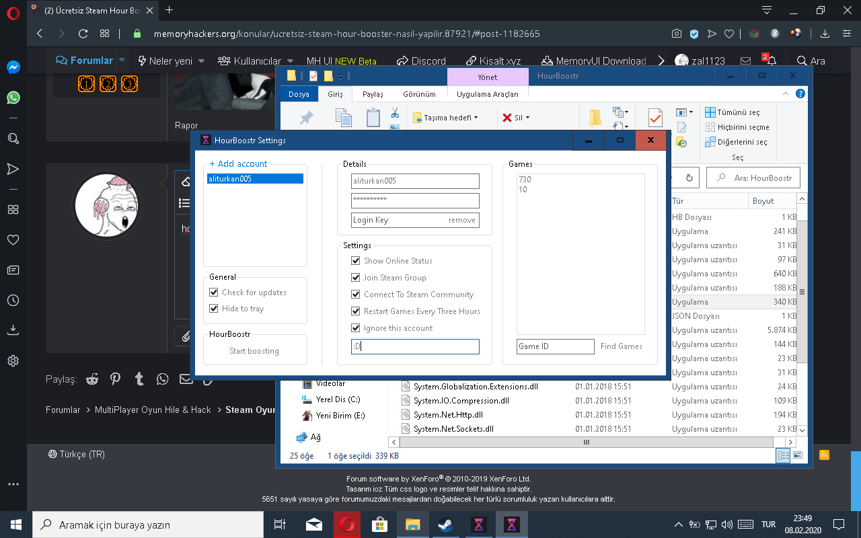Expand the Forumlar dropdown arrow
Viewport: 861px width, 538px height.
[122, 60]
